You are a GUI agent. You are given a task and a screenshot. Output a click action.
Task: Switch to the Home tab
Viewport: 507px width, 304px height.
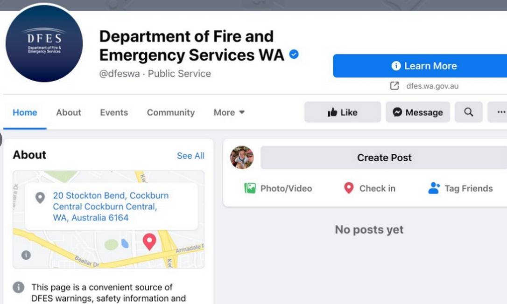(25, 112)
